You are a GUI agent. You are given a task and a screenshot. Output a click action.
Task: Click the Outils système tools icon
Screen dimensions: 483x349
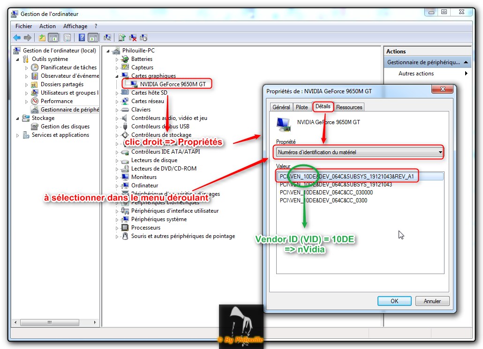click(26, 59)
